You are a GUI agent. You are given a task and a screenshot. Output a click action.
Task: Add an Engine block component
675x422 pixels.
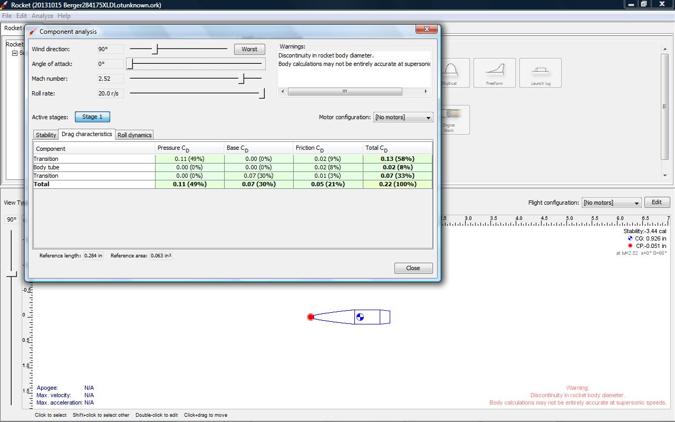pos(455,119)
